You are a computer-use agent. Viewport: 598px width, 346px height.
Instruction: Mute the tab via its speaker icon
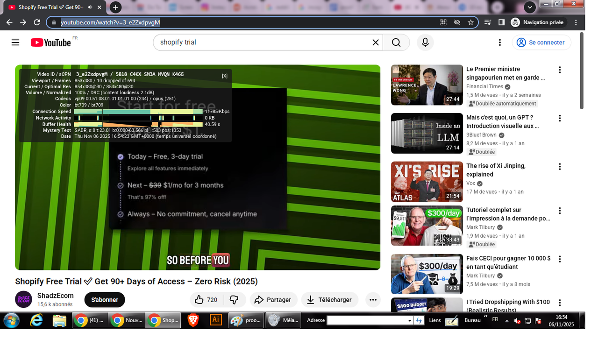(90, 7)
